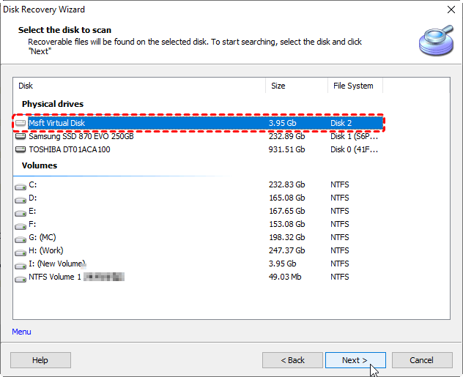Open the Menu link
Viewport: 463px width, 377px height.
(x=22, y=332)
